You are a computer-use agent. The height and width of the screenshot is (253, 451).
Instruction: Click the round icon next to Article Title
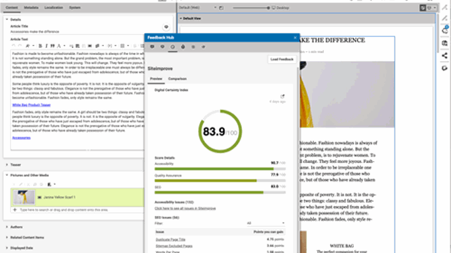click(x=166, y=27)
